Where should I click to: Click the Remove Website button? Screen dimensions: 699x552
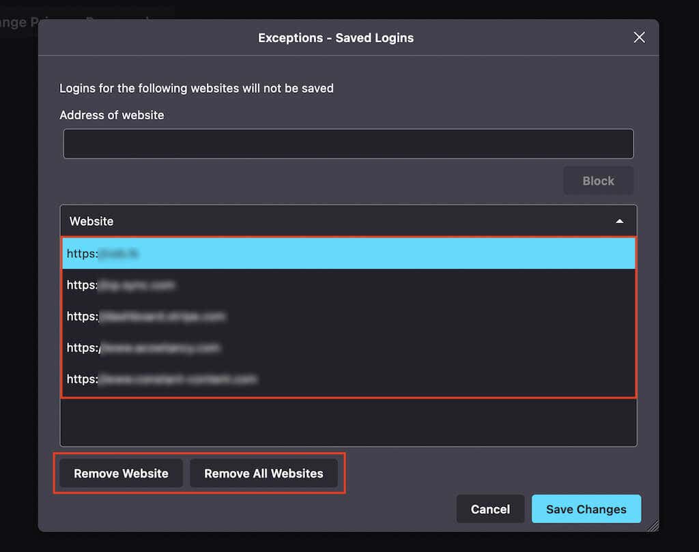point(121,474)
